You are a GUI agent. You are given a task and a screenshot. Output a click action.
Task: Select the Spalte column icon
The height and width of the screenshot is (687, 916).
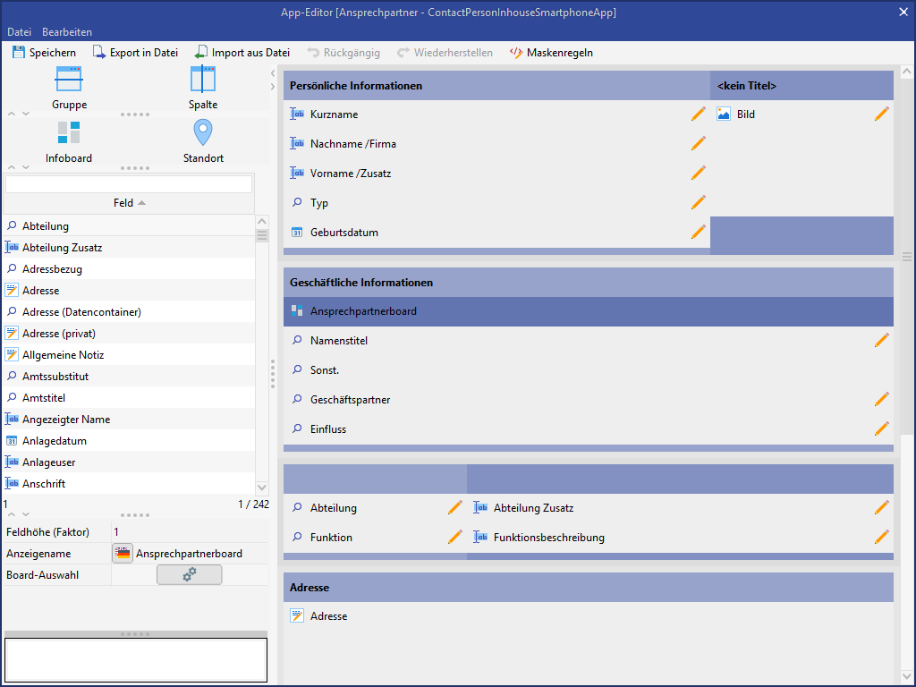pos(203,80)
